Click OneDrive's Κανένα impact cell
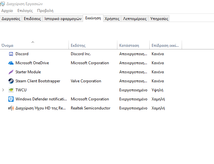The height and width of the screenshot is (164, 214). click(158, 63)
